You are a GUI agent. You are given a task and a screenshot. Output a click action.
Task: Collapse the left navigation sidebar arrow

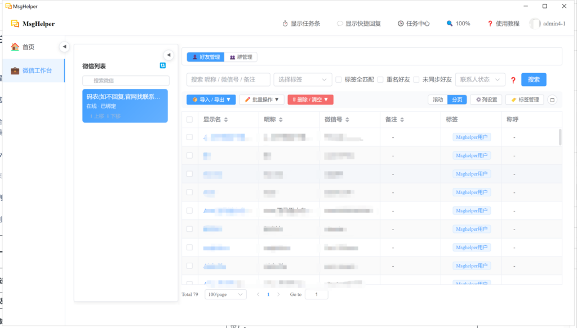[64, 47]
